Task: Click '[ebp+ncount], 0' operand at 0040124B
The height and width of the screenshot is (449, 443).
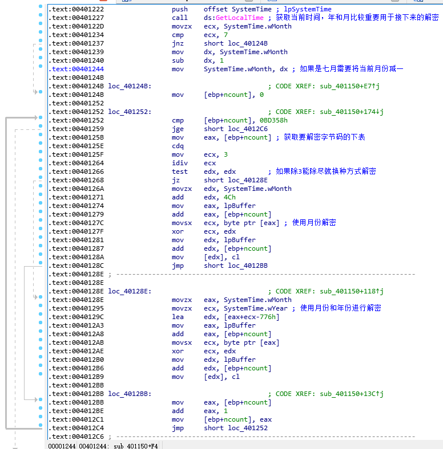Action: [x=233, y=95]
